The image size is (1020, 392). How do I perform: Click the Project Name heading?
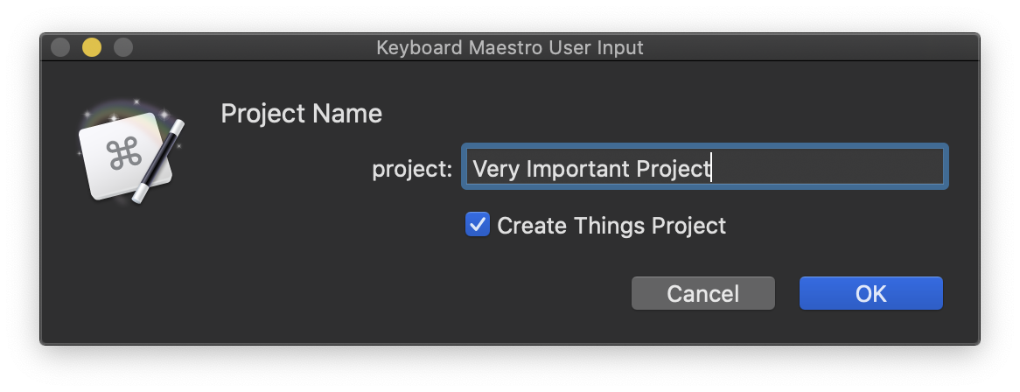coord(301,114)
